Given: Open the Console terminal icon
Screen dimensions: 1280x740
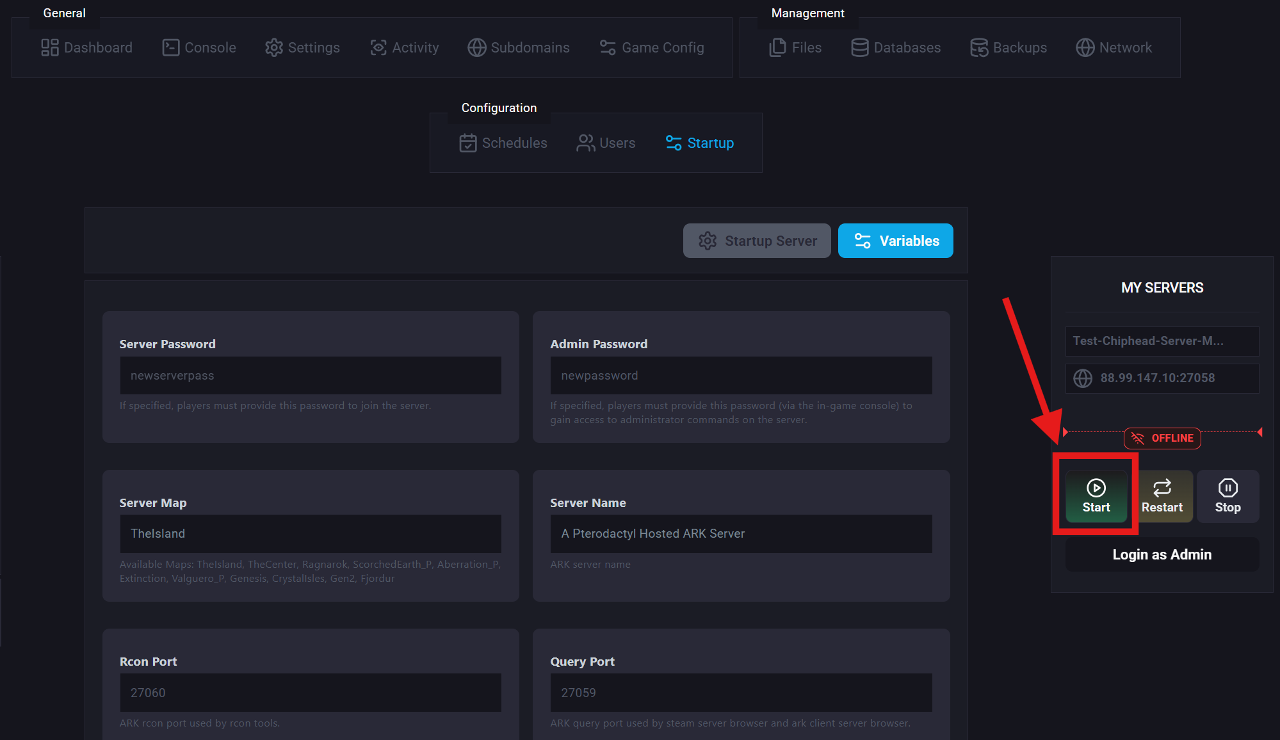Looking at the screenshot, I should tap(170, 47).
